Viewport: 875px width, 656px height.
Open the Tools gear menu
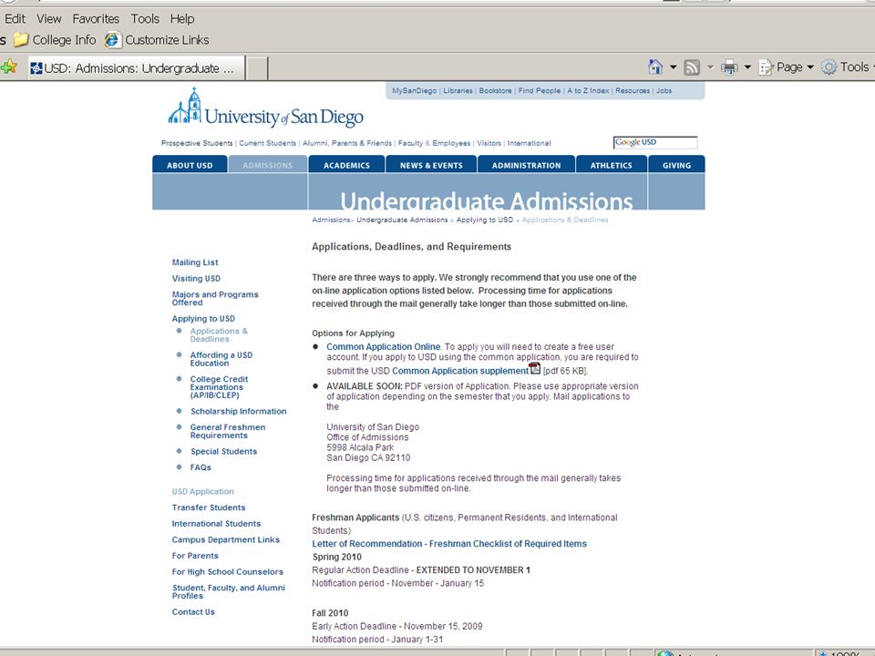coord(846,67)
